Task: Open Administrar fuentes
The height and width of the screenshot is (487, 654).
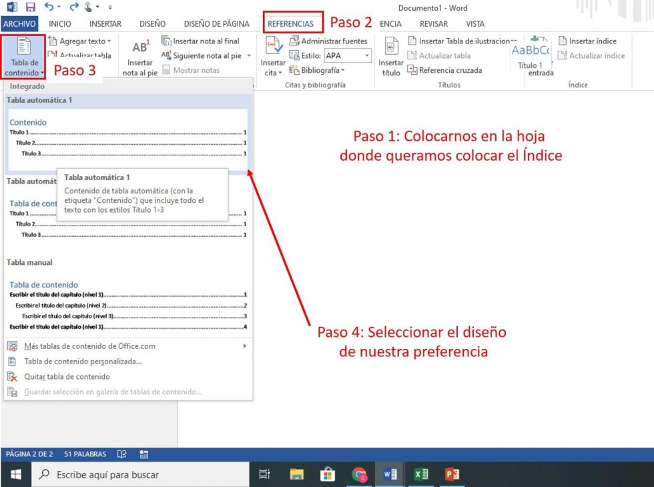Action: 328,41
